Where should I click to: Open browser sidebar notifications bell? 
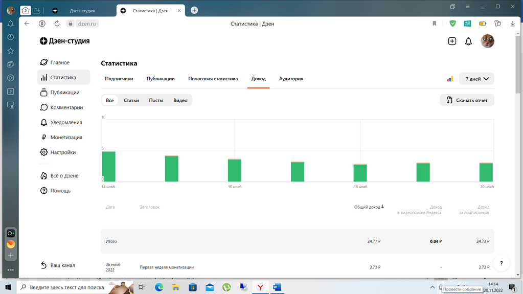click(11, 24)
